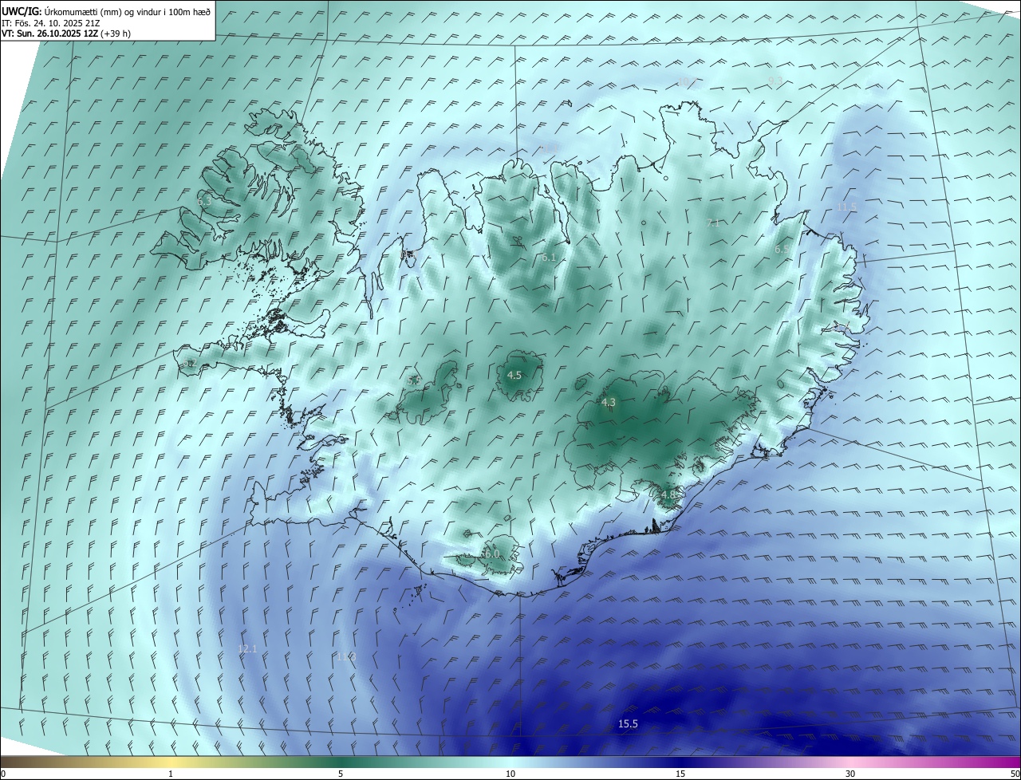
Task: Click the colorbar tick label 30
Action: point(850,774)
